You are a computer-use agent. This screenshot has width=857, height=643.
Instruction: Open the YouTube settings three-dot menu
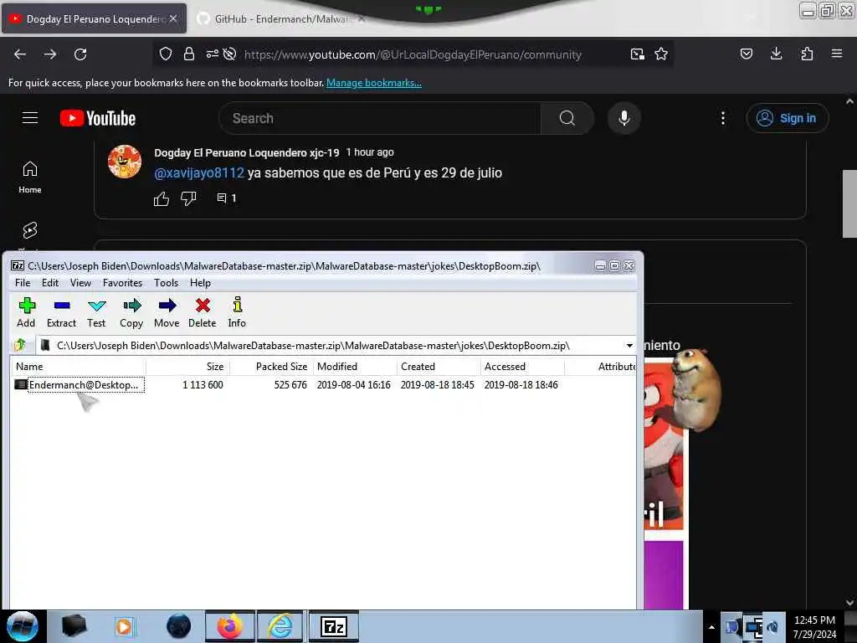tap(723, 118)
